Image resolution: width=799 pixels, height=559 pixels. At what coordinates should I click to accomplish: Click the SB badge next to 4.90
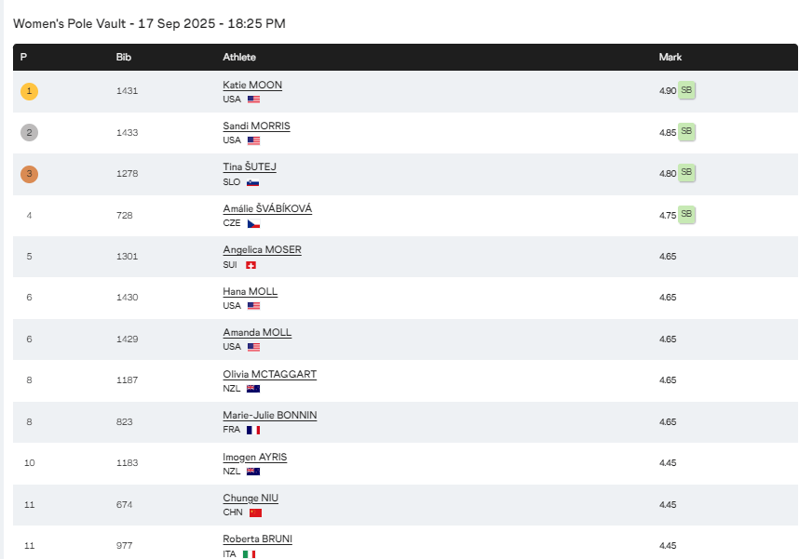(686, 90)
